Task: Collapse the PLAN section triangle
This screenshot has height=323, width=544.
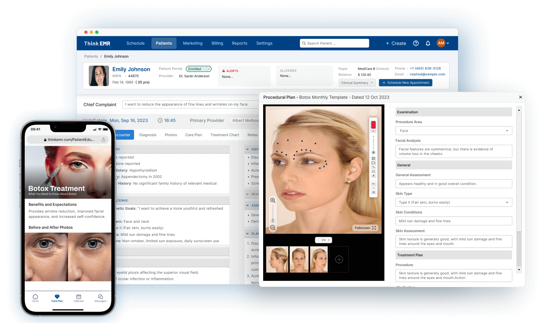Action: [x=248, y=234]
